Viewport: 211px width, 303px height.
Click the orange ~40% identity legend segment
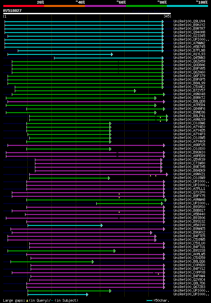[x=65, y=6]
